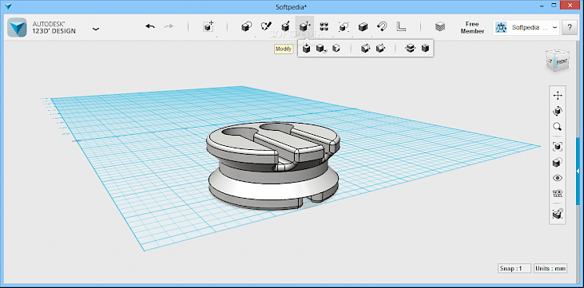This screenshot has width=584, height=288.
Task: Click the Softpedia account avatar icon
Action: click(502, 28)
